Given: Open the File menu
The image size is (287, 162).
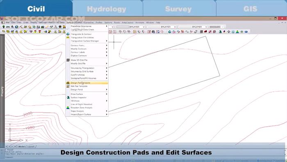Looking at the screenshot, I should tap(7, 22).
